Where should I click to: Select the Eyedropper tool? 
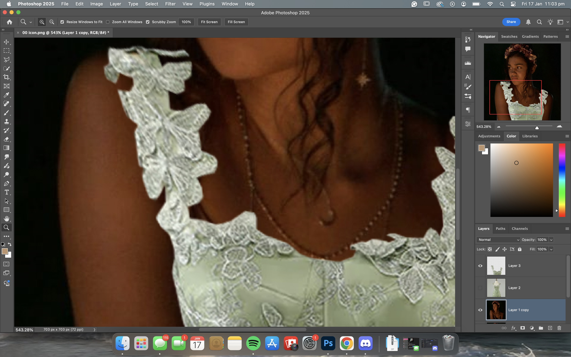click(6, 95)
